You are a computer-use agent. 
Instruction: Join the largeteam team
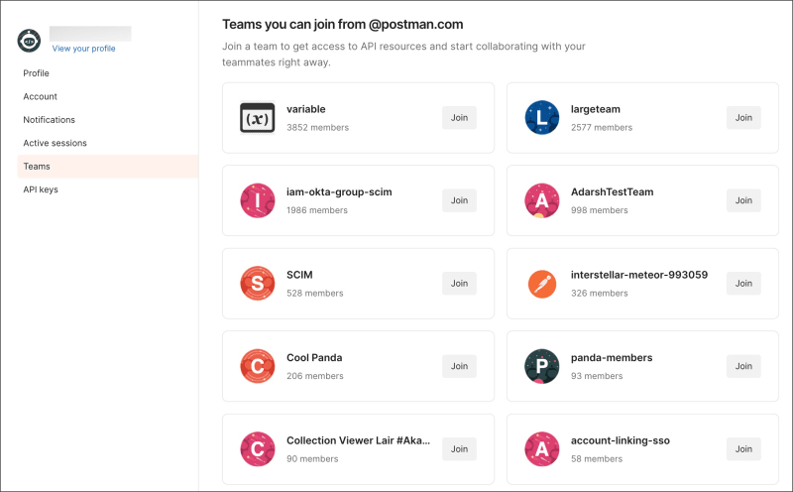[743, 118]
